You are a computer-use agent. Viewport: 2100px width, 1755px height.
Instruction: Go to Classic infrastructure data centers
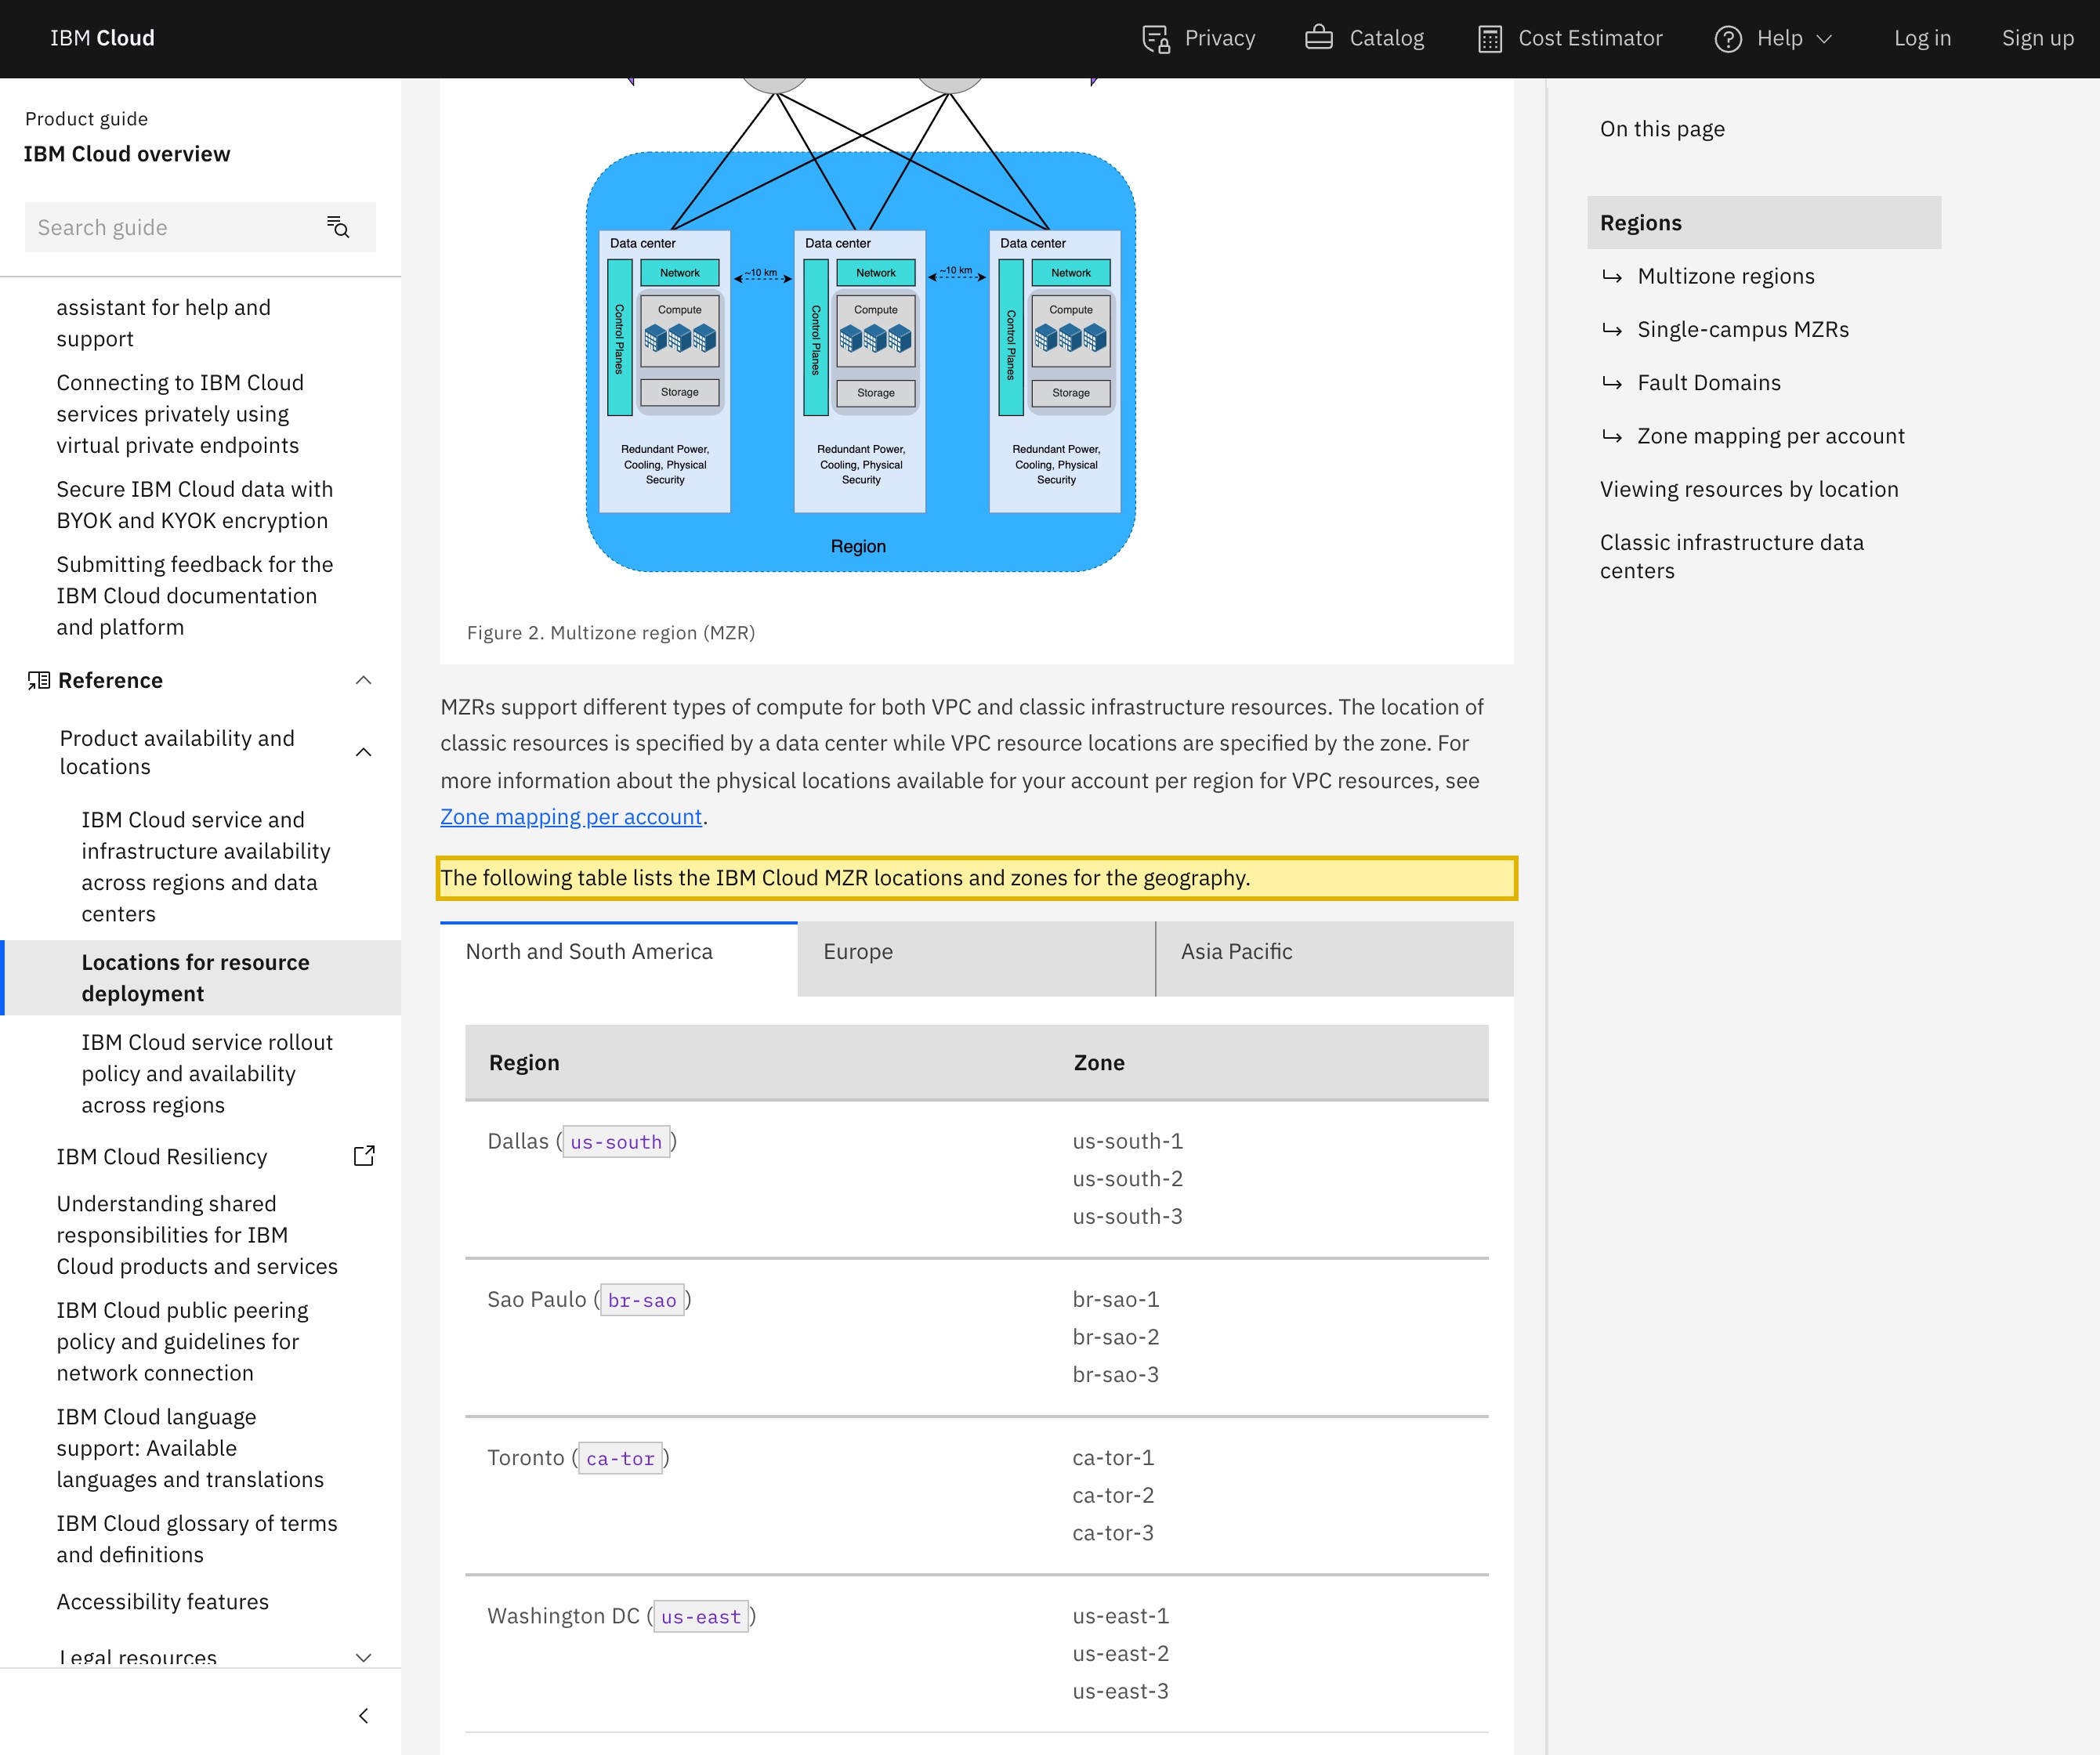[1732, 557]
